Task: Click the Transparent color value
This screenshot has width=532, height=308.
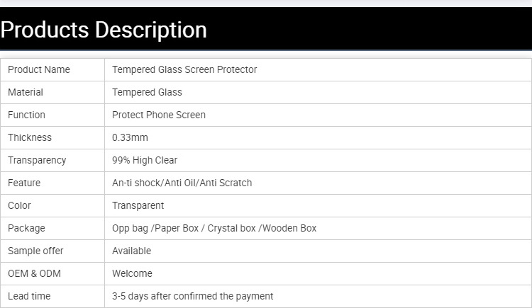Action: pyautogui.click(x=138, y=205)
